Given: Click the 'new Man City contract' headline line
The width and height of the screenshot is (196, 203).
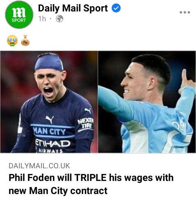Looking at the screenshot, I should tap(58, 191).
